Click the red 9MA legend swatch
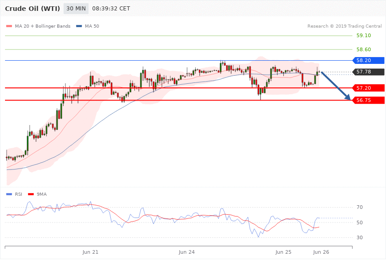The image size is (386, 261). pyautogui.click(x=31, y=194)
